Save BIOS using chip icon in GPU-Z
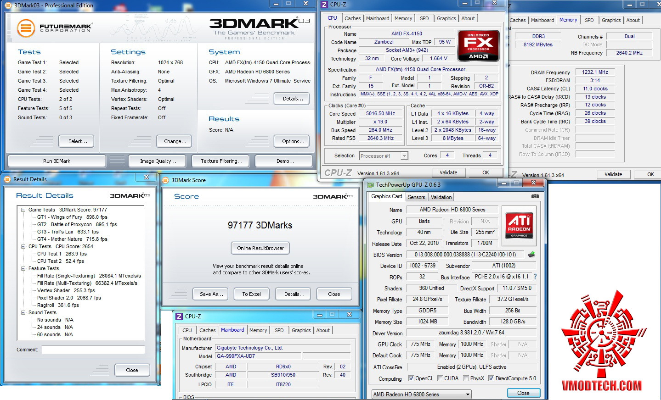The height and width of the screenshot is (400, 661). (x=531, y=255)
